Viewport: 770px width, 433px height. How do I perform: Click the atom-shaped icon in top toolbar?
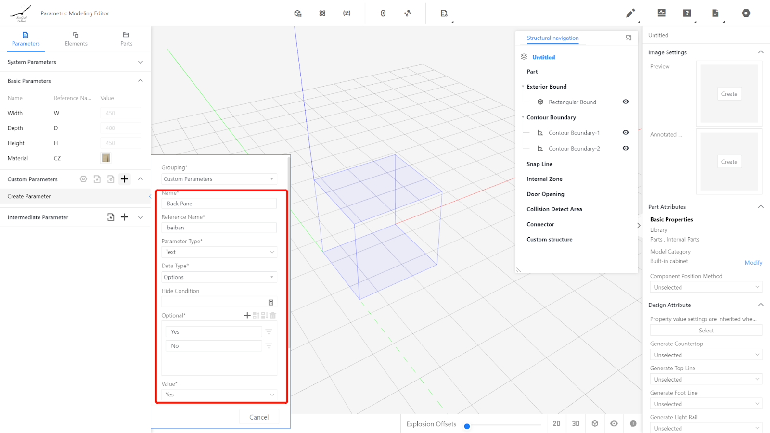click(x=322, y=13)
